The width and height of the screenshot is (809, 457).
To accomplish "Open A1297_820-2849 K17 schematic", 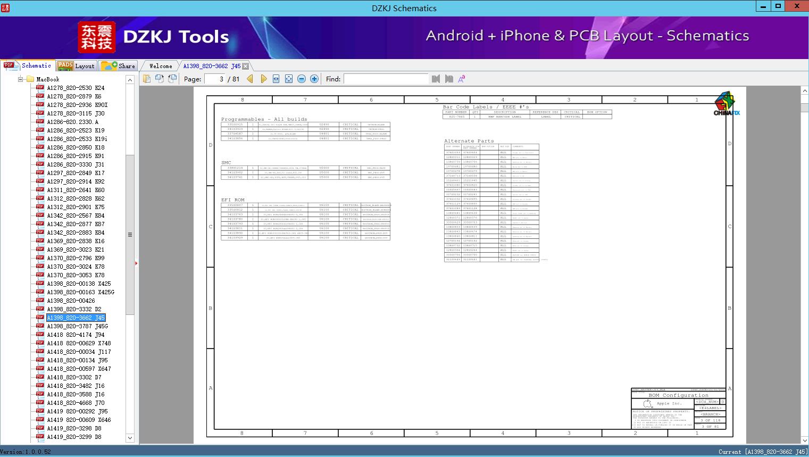I will (76, 173).
